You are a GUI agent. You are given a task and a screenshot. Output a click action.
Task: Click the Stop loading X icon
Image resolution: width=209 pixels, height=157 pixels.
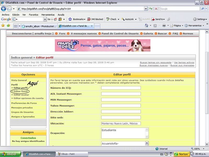point(156,9)
